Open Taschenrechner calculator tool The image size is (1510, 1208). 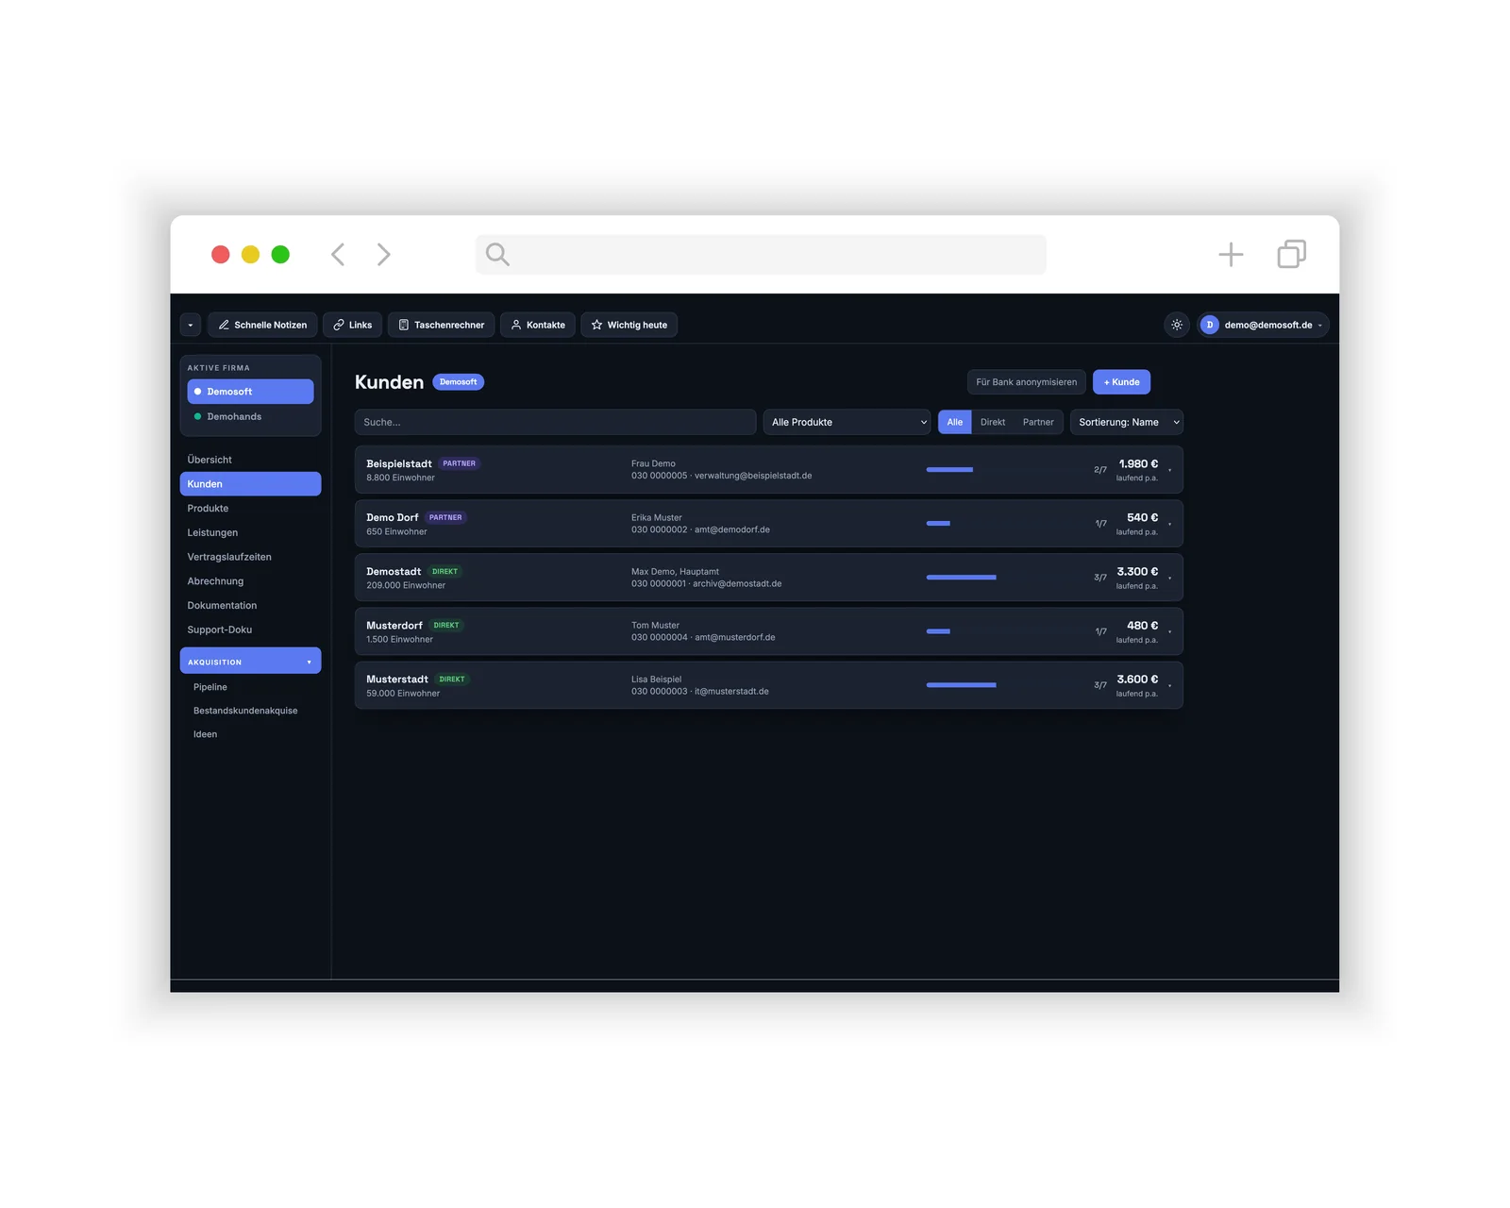(x=441, y=325)
